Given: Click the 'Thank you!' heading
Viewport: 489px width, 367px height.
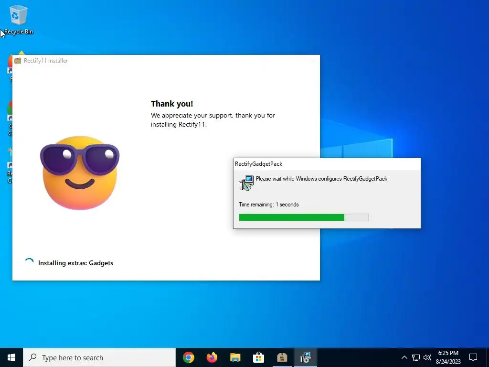Looking at the screenshot, I should 172,104.
